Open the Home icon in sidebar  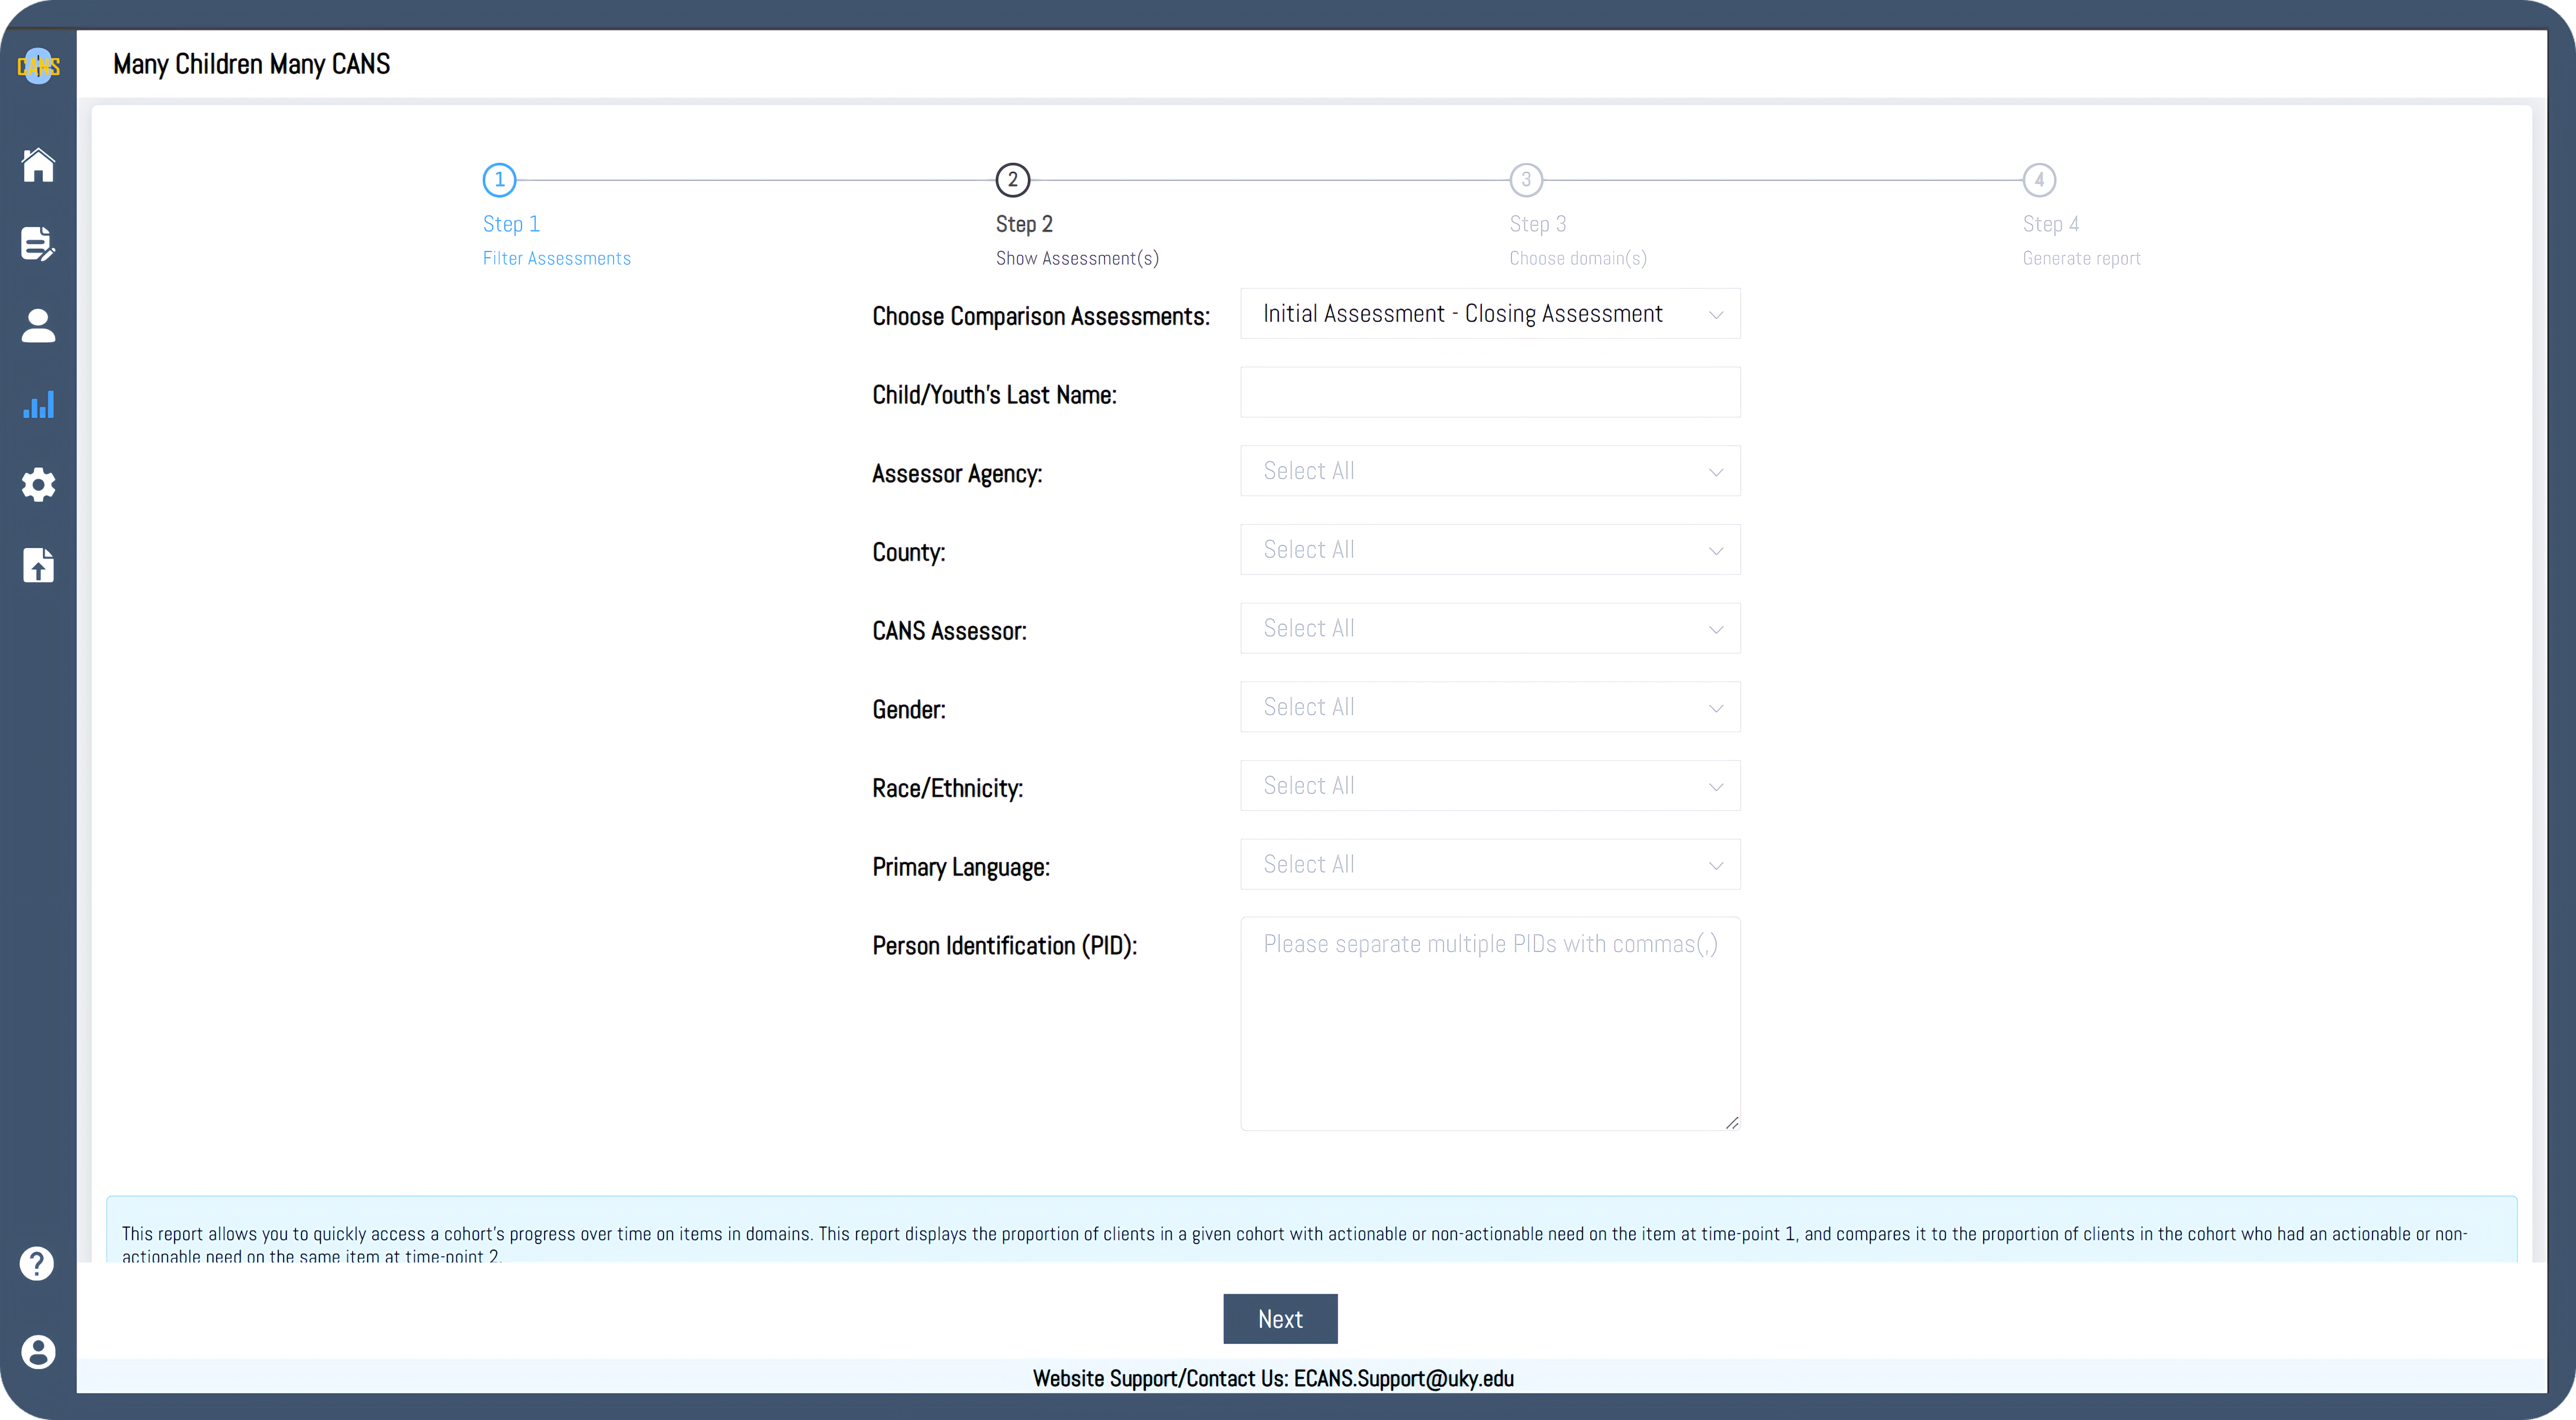[x=38, y=164]
